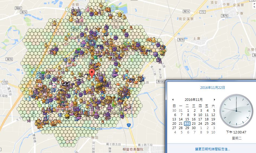Image resolution: width=256 pixels, height=153 pixels.
Task: Click the 義士路五段 road label
Action: click(114, 144)
